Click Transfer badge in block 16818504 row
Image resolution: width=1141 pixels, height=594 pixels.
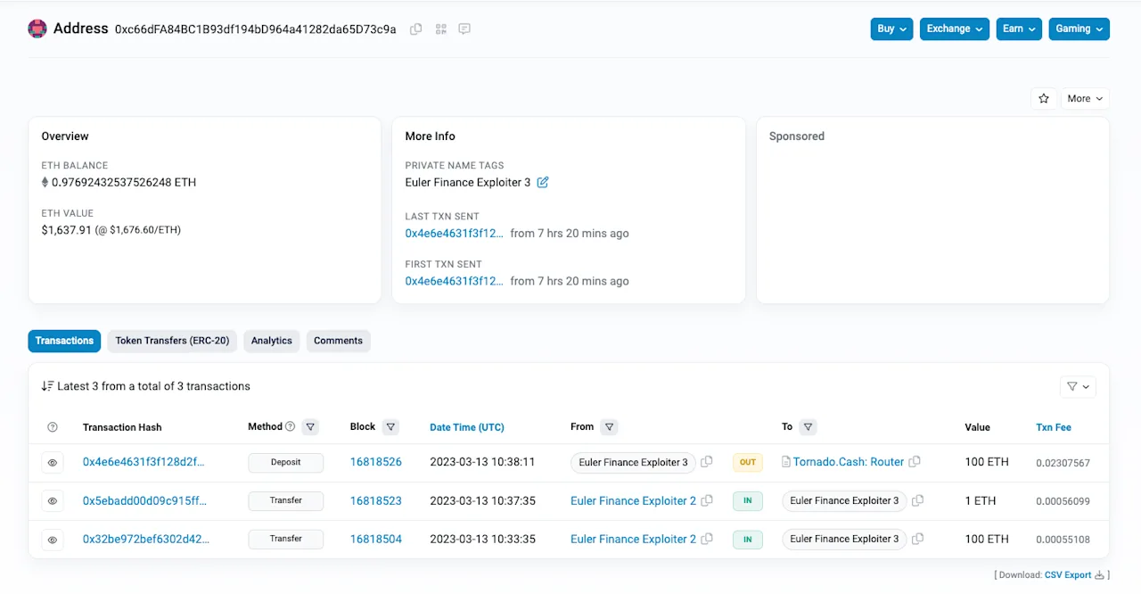point(285,539)
